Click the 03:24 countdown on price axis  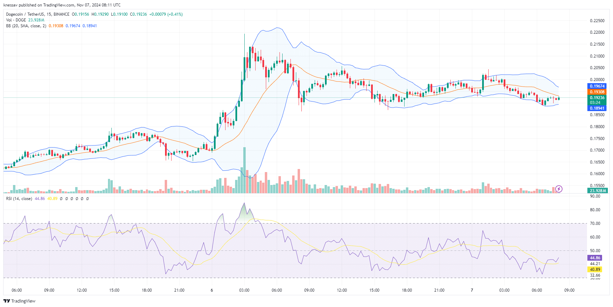[x=595, y=103]
